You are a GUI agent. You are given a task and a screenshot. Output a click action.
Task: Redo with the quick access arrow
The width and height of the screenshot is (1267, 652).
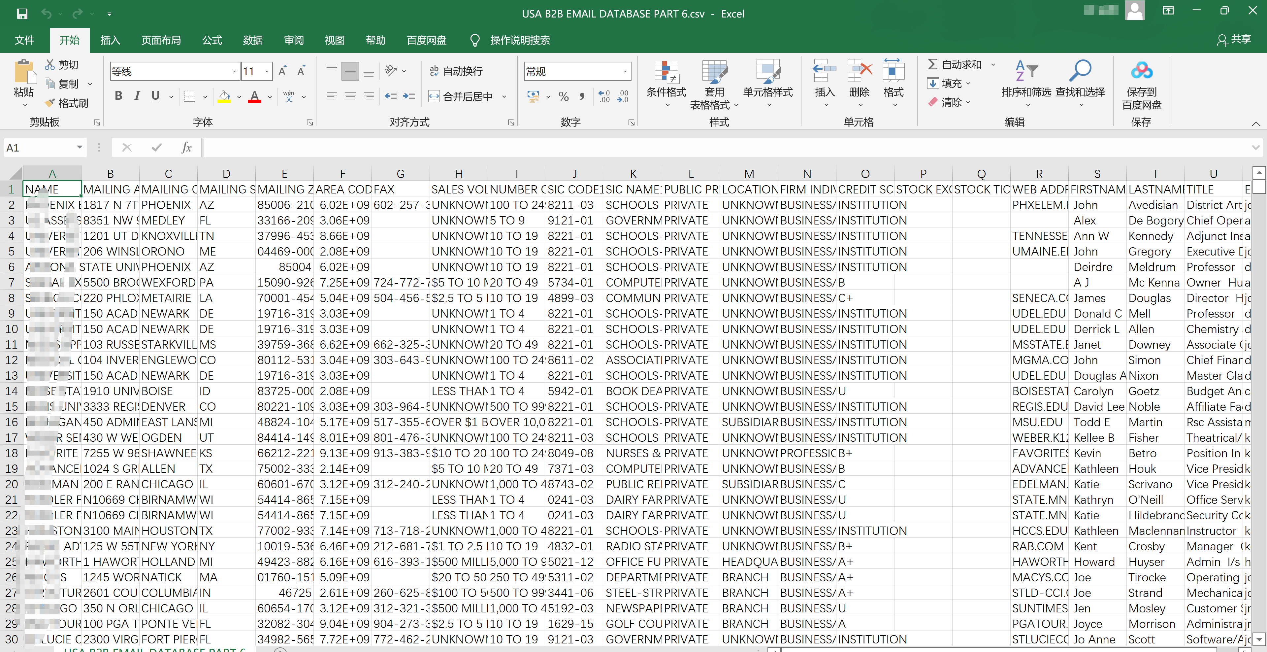point(77,14)
